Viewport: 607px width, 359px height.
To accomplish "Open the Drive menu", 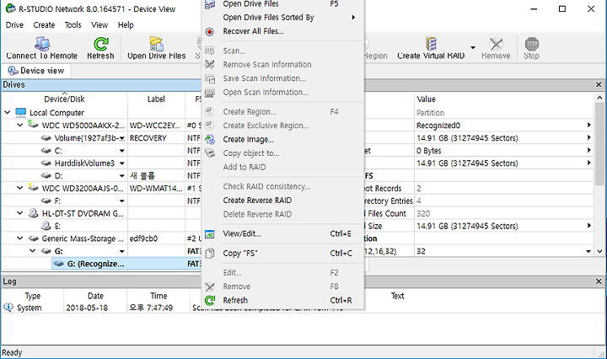I will [14, 25].
